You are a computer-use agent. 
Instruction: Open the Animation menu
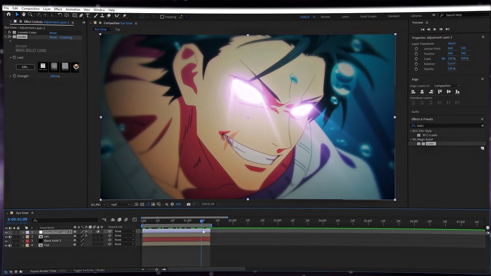pyautogui.click(x=72, y=10)
